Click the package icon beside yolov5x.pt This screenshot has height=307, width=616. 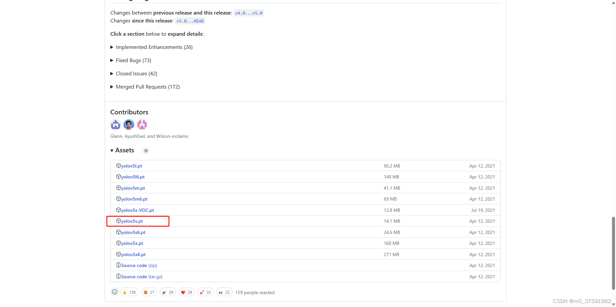[118, 243]
